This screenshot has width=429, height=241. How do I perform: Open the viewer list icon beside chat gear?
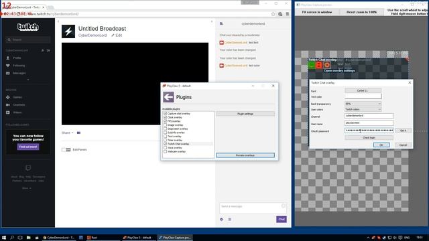(229, 220)
